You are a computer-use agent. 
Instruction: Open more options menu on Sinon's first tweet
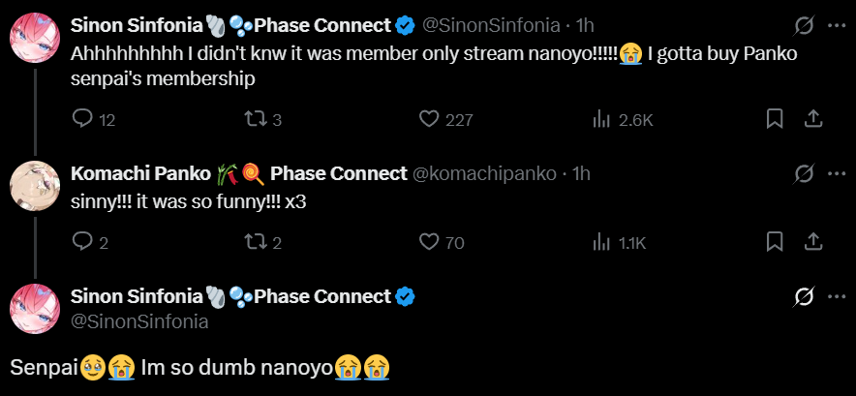pos(837,25)
